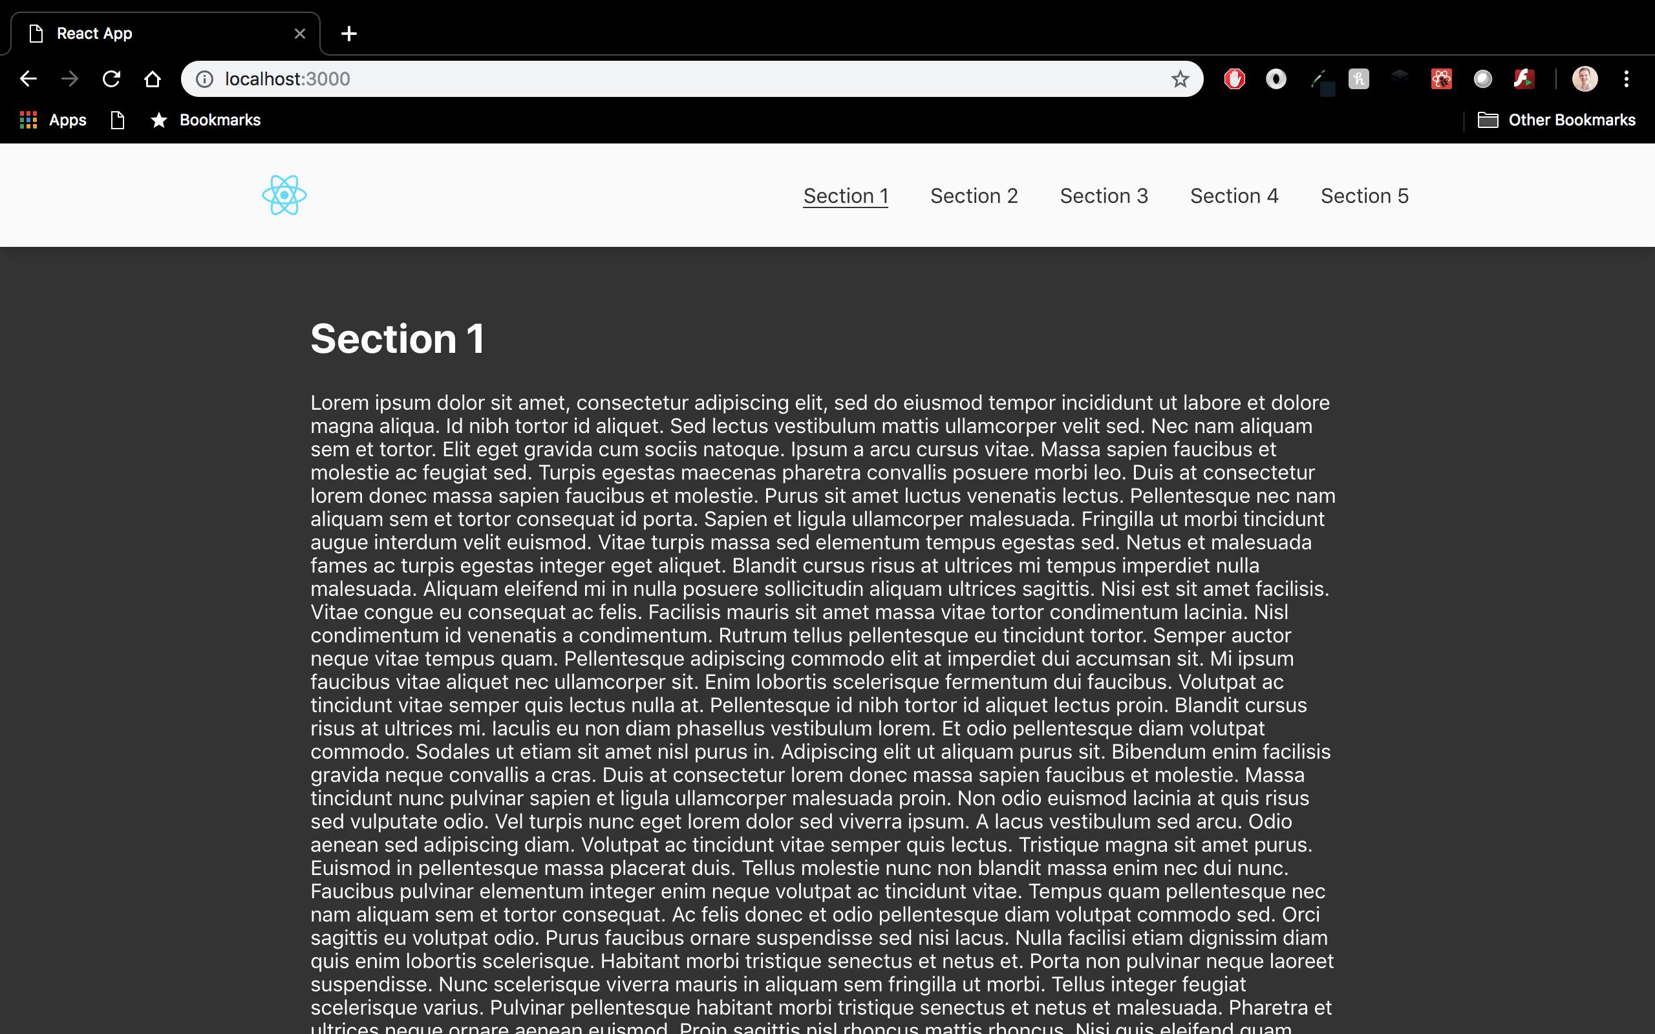This screenshot has width=1655, height=1034.
Task: Click the Bookmarks menu item
Action: [x=219, y=119]
